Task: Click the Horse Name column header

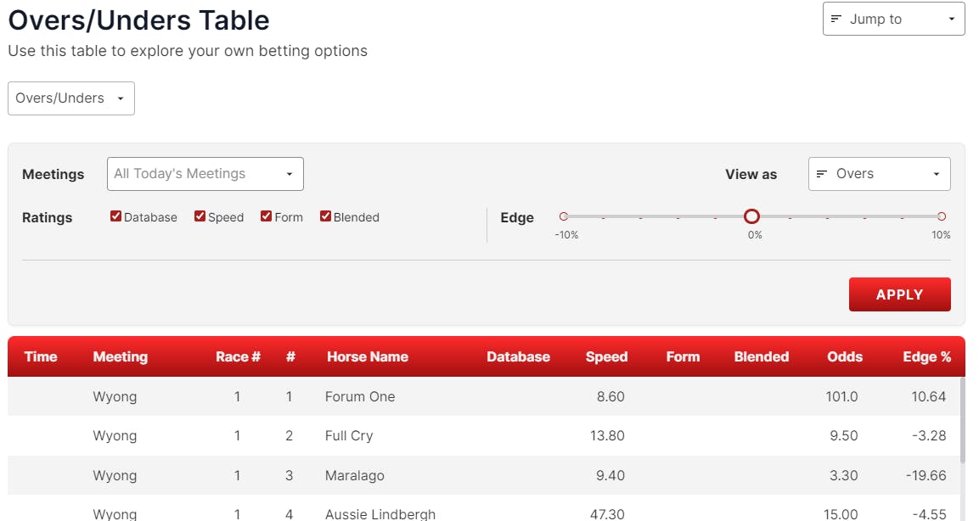Action: click(x=367, y=356)
